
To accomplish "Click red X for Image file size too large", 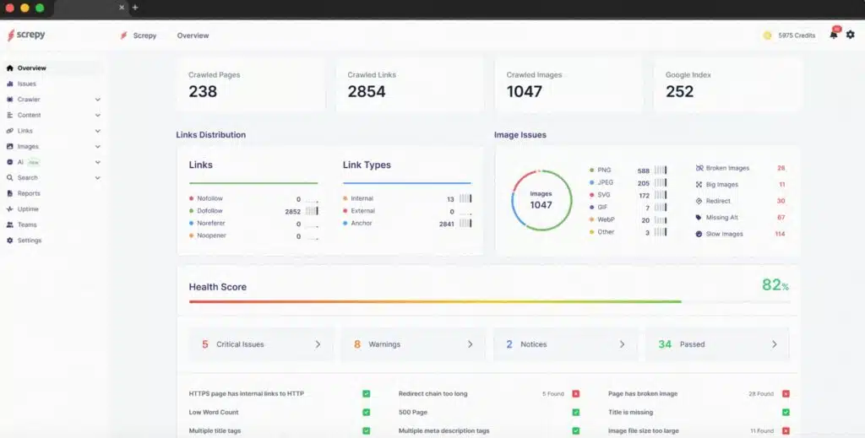I will (x=786, y=431).
